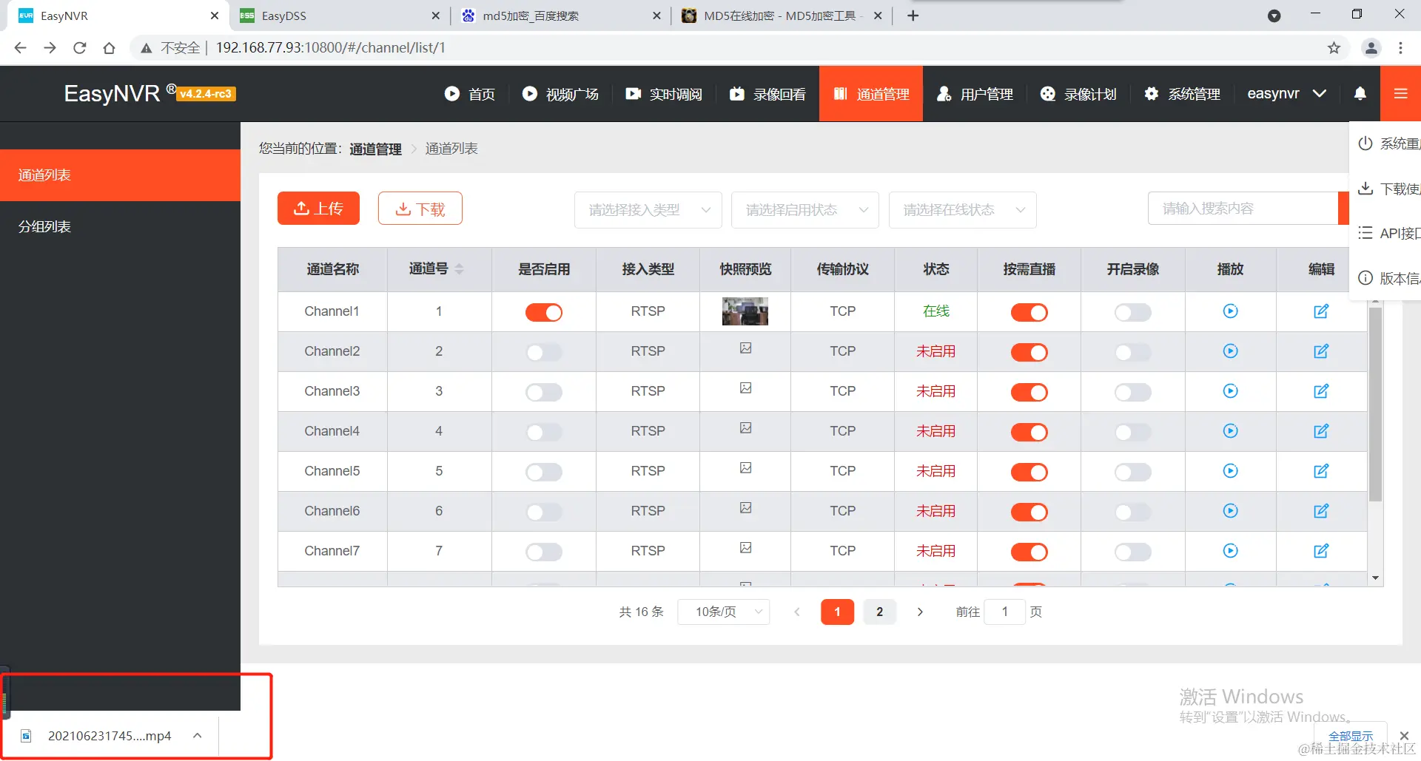The height and width of the screenshot is (761, 1421).
Task: Open Channel1 snapshot preview thumbnail
Action: point(745,311)
